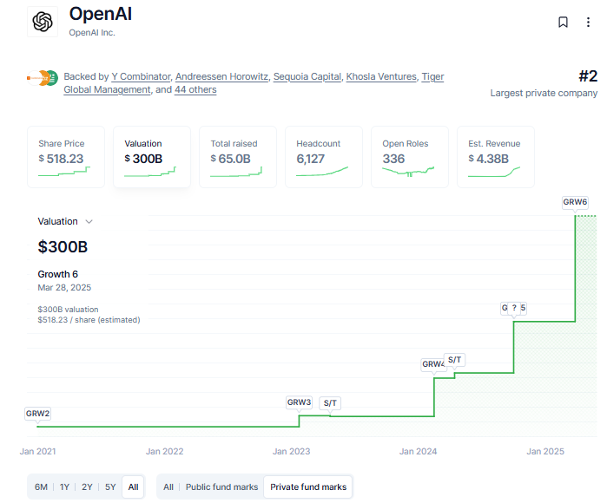Click the OpenAI Inc. subtitle
Image resolution: width=607 pixels, height=503 pixels.
point(92,33)
